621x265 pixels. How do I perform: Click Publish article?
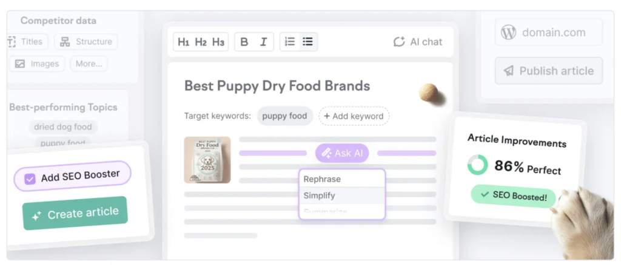pos(548,71)
